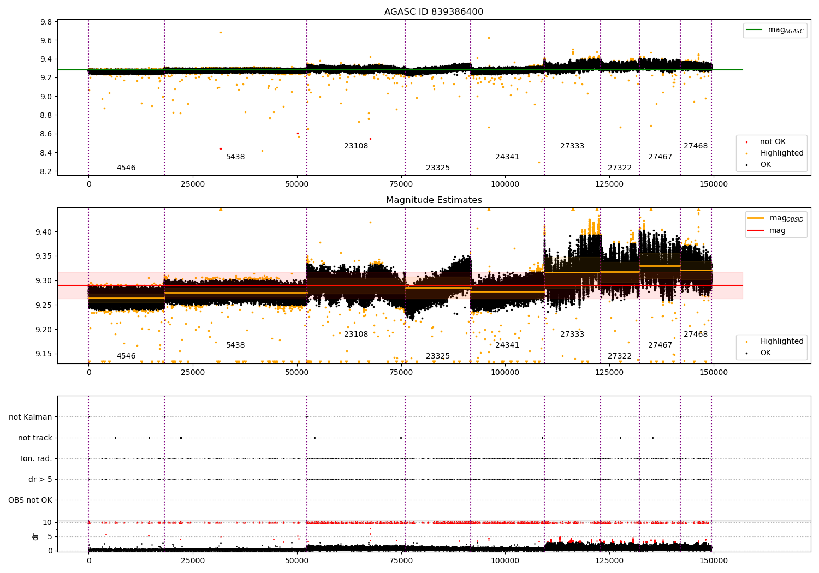This screenshot has width=819, height=573.
Task: Select the orange mag OBSID legend line sample
Action: (756, 218)
